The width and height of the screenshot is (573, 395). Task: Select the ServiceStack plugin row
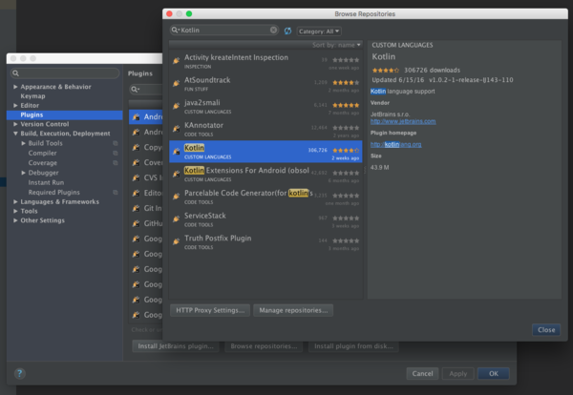(265, 219)
